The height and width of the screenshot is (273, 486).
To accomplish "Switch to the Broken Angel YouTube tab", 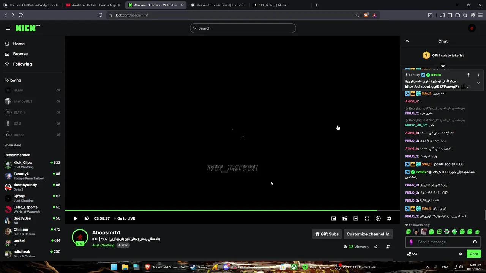I will coord(93,5).
